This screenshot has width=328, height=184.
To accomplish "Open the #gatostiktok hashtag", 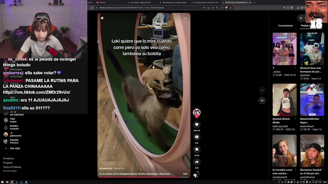I will pos(130,174).
